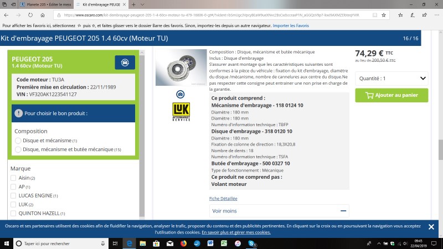Open Edge from the taskbar
The width and height of the screenshot is (443, 249).
click(x=130, y=243)
